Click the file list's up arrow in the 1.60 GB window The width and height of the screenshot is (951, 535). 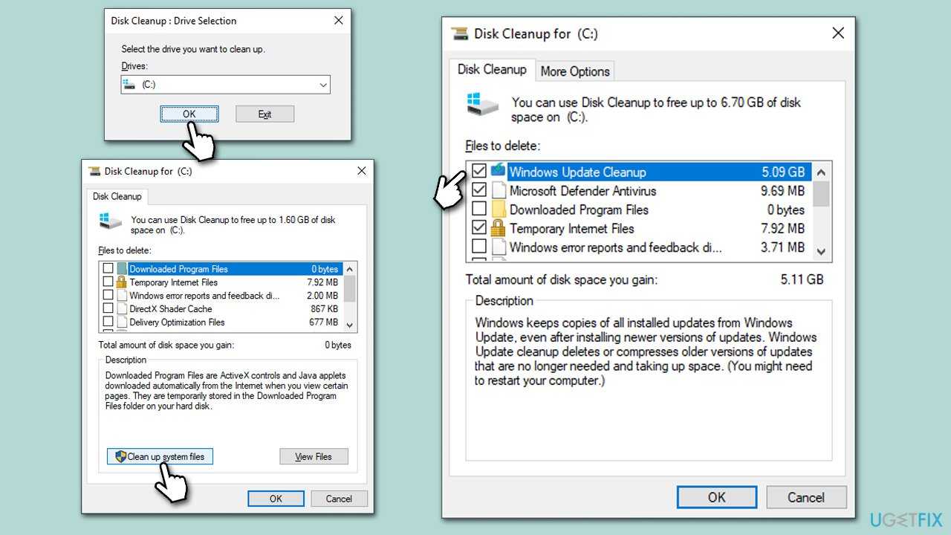pyautogui.click(x=350, y=268)
